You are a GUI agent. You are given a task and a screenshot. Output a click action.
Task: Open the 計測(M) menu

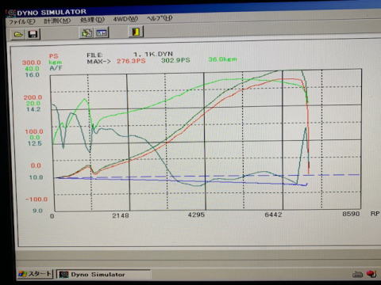57,21
